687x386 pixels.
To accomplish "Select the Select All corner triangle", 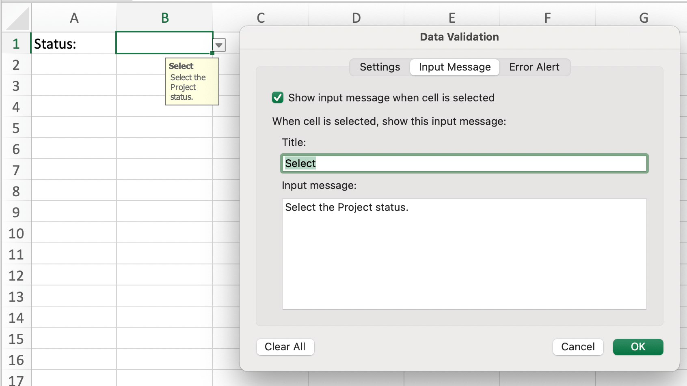I will [16, 18].
